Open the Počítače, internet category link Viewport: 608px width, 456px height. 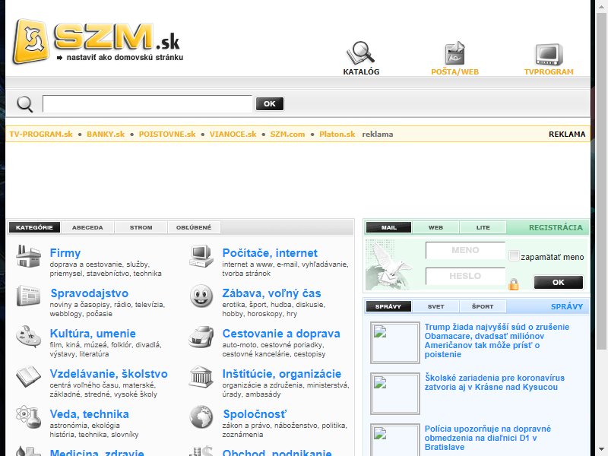point(270,253)
